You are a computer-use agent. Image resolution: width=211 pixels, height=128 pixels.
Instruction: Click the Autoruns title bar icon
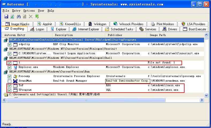[3, 4]
